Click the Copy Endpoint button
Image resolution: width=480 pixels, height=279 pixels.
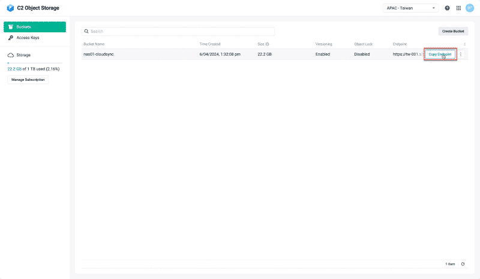pos(440,54)
